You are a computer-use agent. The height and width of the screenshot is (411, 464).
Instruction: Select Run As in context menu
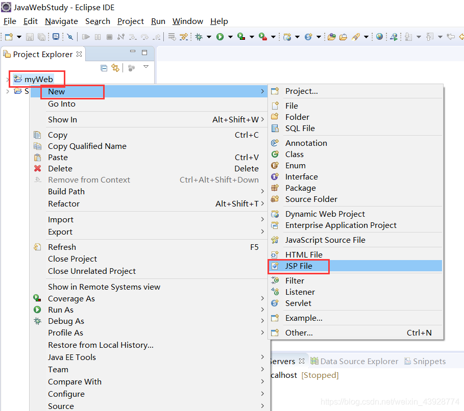(x=149, y=310)
